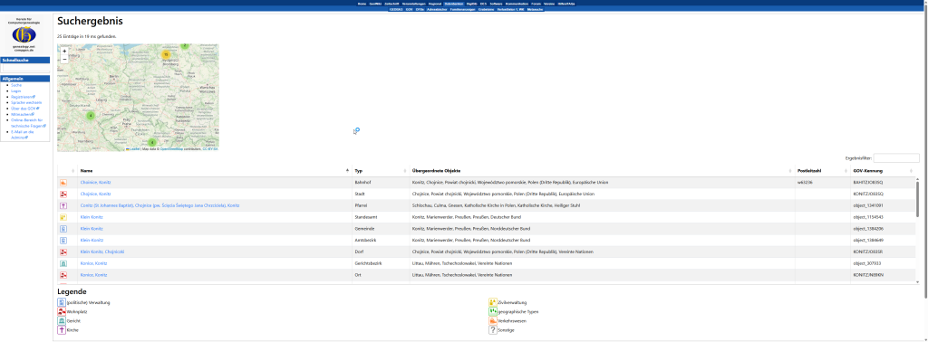Open the Regional menu in the top bar

(434, 4)
